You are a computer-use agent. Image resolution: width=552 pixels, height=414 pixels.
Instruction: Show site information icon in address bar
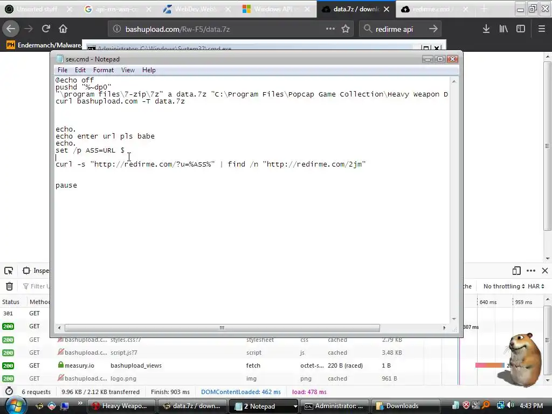[x=116, y=29]
